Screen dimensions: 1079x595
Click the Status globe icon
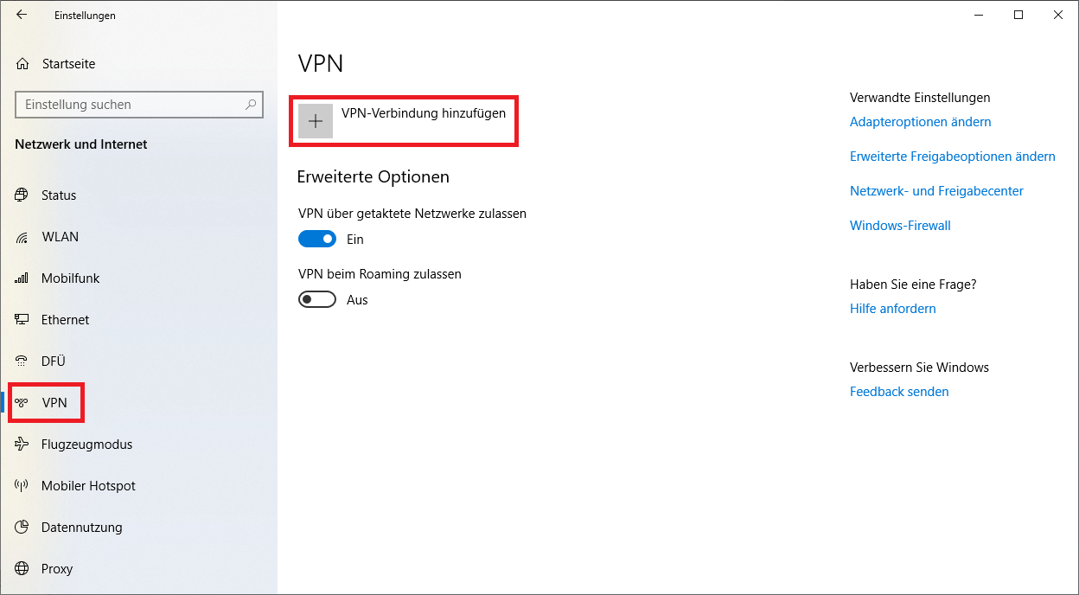pyautogui.click(x=22, y=195)
